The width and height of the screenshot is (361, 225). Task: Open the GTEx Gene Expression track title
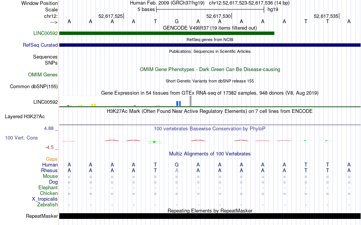tap(210, 93)
